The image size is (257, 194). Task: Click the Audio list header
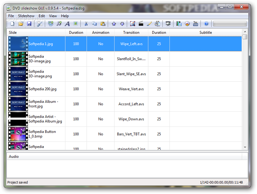pyautogui.click(x=124, y=157)
